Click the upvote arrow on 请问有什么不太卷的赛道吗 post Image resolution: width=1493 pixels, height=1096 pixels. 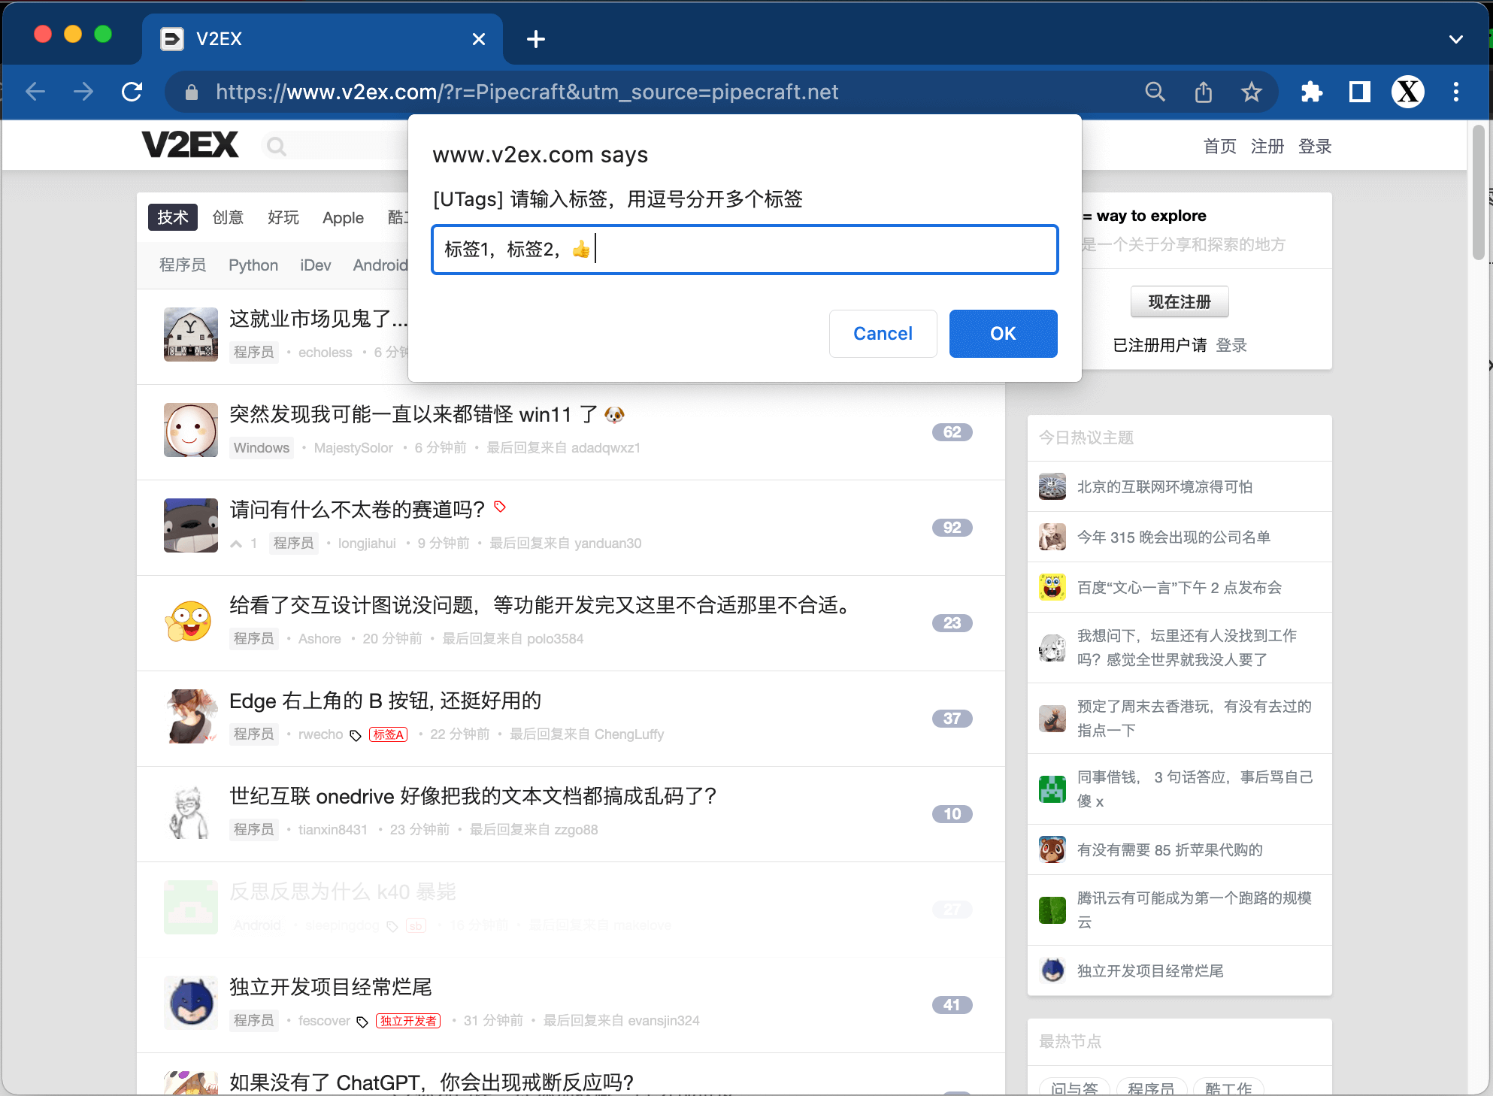point(236,543)
